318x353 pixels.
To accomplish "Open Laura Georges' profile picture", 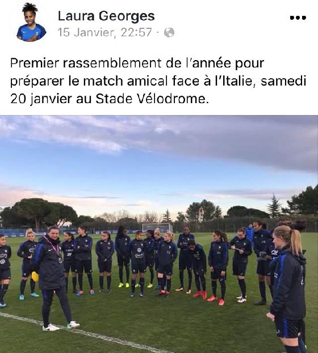I will tap(31, 23).
